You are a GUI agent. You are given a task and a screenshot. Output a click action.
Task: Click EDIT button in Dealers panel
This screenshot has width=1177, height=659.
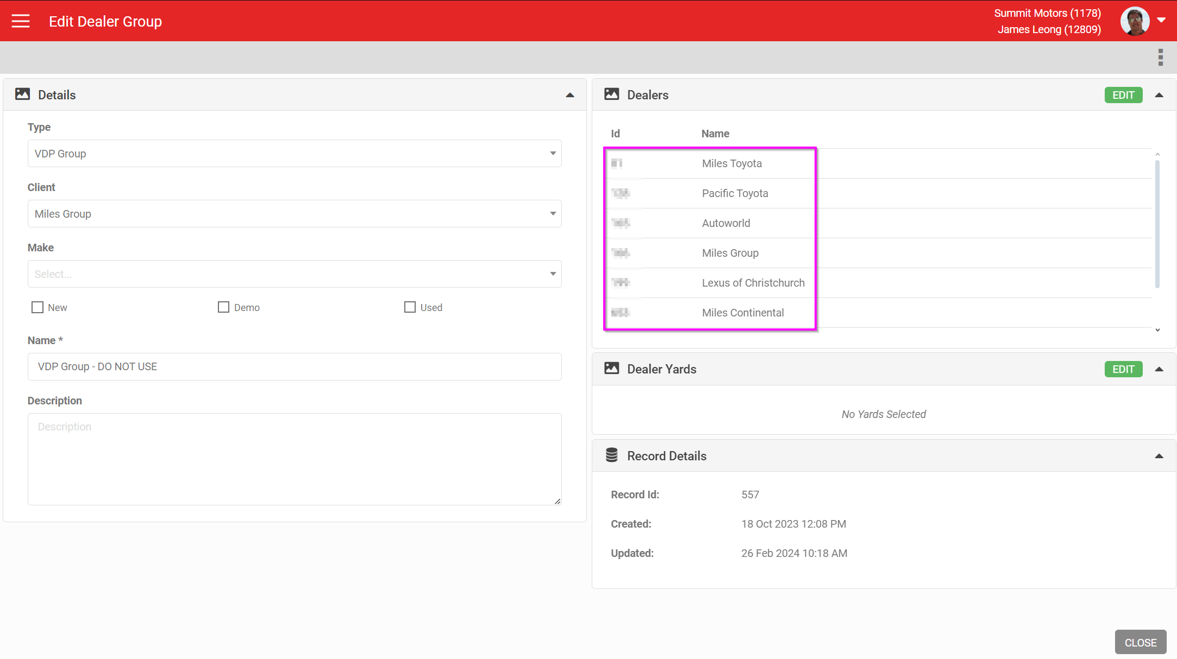[x=1123, y=95]
